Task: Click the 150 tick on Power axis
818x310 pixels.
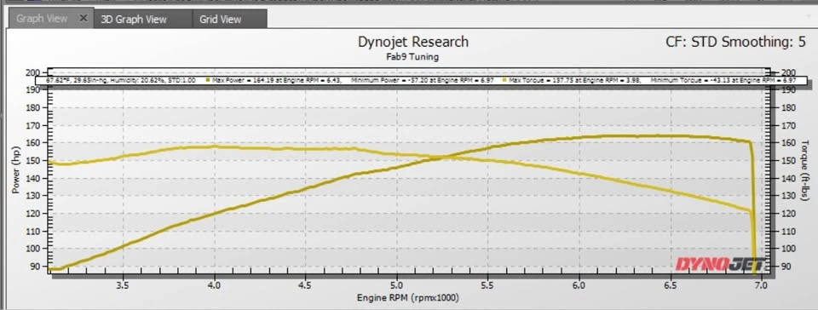Action: pos(34,160)
